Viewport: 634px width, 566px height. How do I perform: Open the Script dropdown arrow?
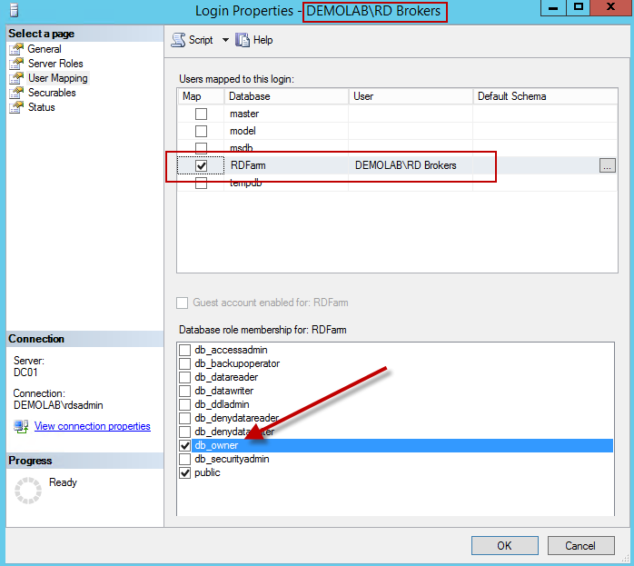[x=225, y=40]
